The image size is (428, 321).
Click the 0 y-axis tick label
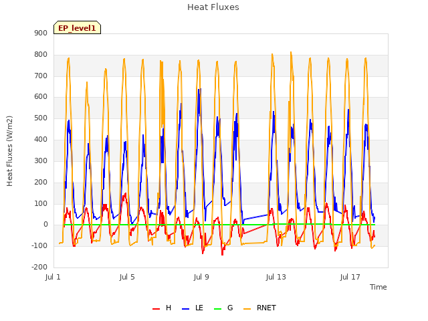tap(45, 225)
